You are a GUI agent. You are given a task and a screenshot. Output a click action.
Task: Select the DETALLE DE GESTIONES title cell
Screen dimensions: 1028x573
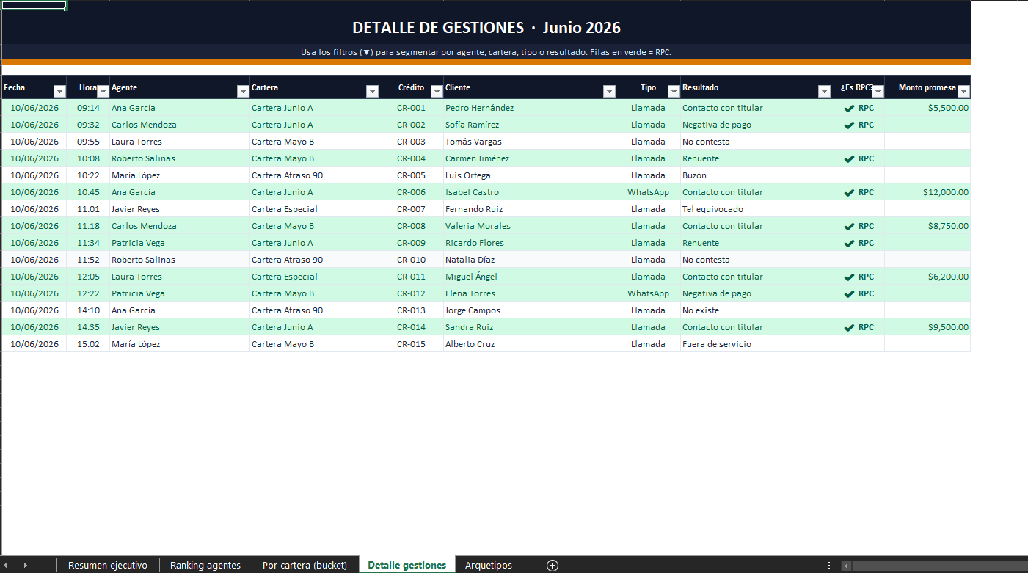486,28
